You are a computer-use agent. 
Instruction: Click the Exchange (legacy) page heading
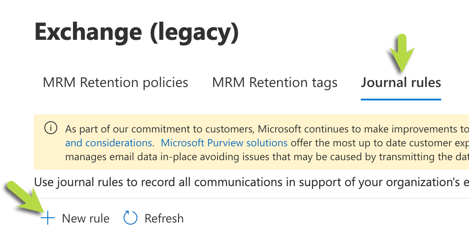(137, 32)
